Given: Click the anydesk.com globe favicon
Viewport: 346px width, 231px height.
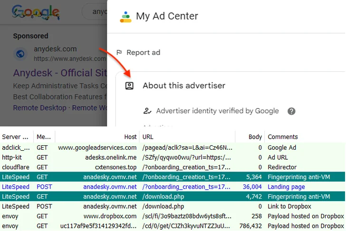Looking at the screenshot, I should pos(20,54).
